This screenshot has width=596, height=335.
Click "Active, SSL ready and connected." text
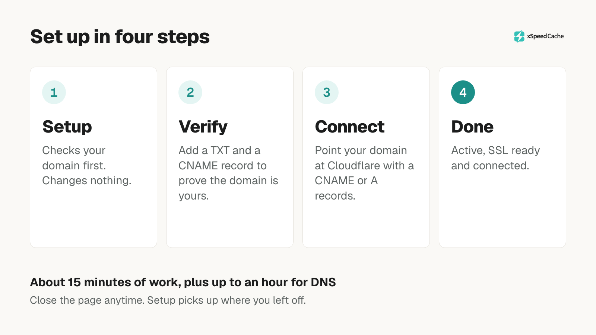tap(495, 158)
